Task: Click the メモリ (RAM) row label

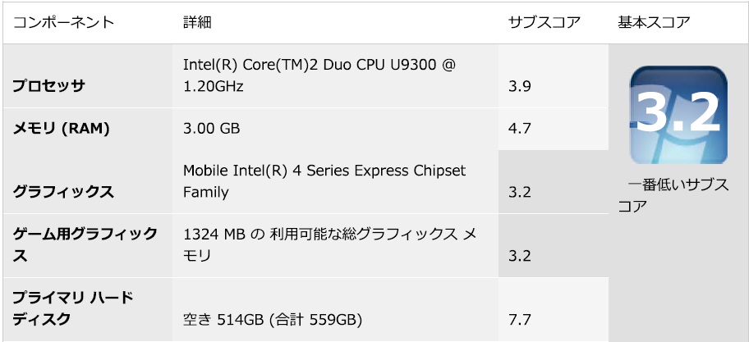Action: pos(62,128)
